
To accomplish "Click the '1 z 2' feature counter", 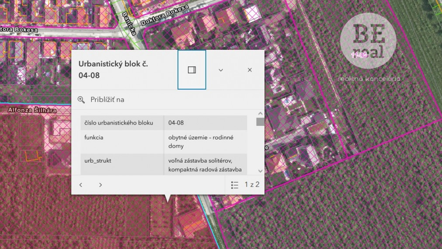I will tap(252, 185).
